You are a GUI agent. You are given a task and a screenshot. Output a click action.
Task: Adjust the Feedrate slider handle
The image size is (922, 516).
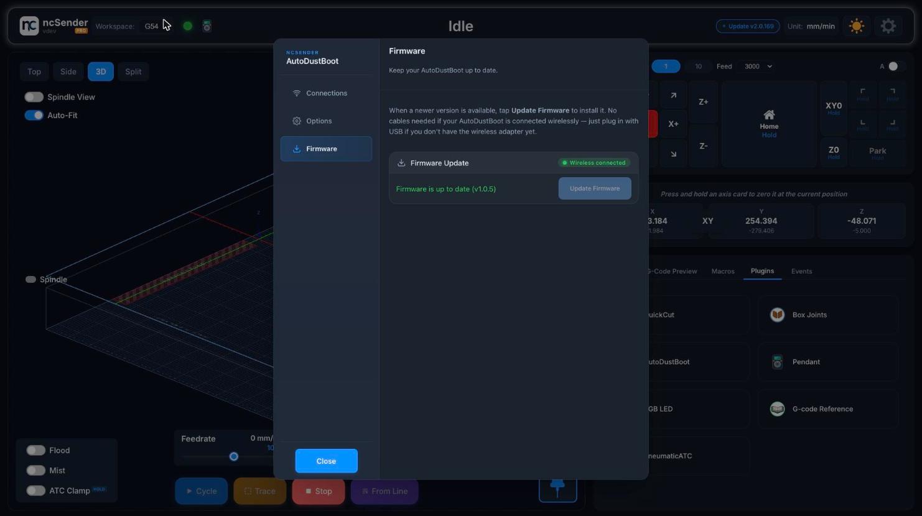pos(234,456)
